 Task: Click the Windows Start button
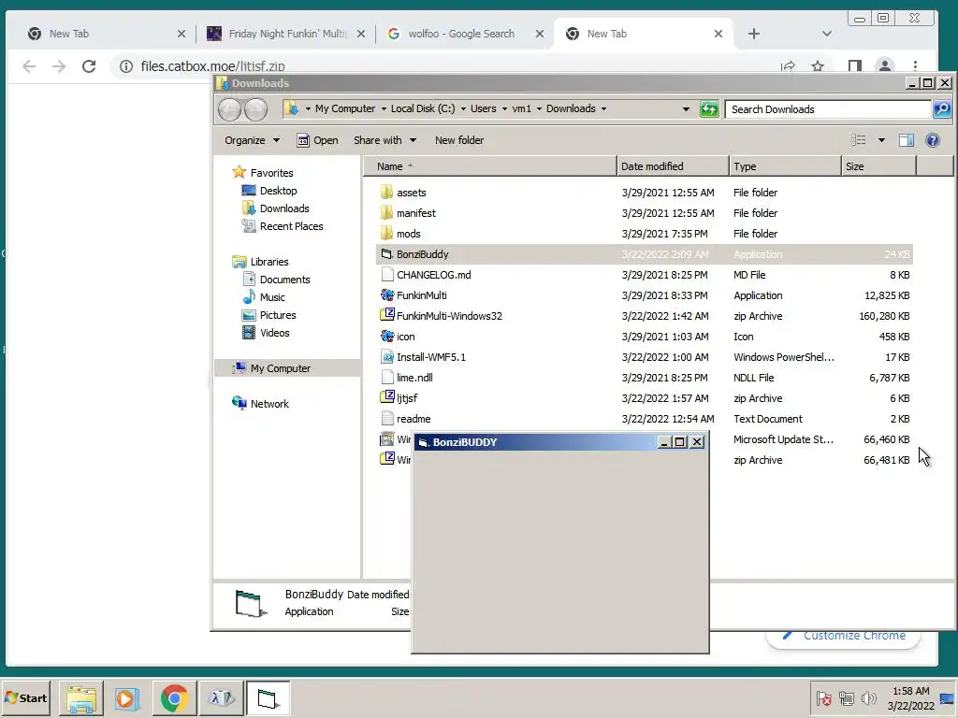[x=26, y=697]
